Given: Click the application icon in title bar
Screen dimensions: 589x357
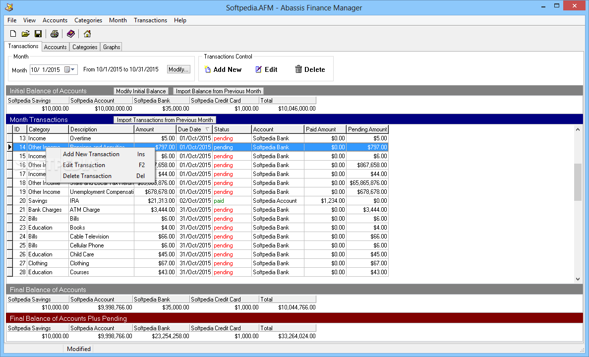Looking at the screenshot, I should point(9,7).
